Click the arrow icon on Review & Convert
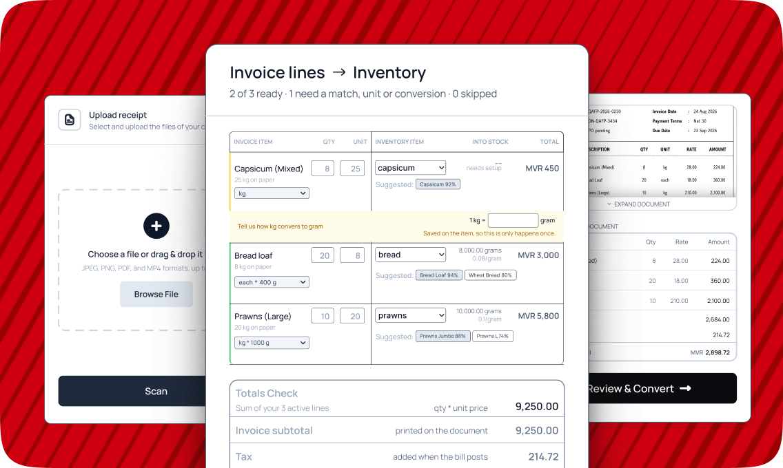 click(x=685, y=388)
